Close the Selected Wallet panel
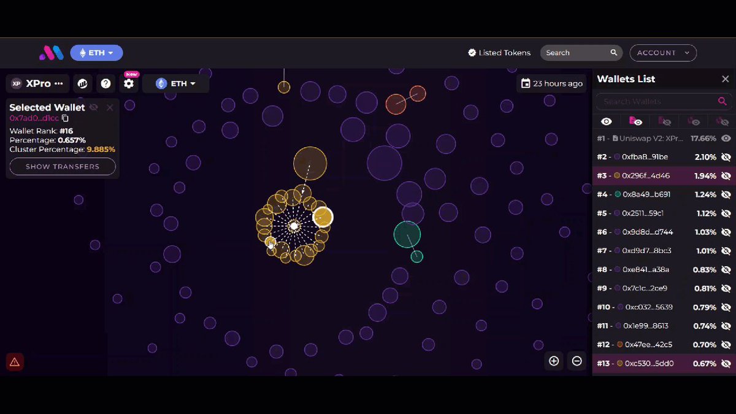The image size is (736, 414). (x=110, y=107)
